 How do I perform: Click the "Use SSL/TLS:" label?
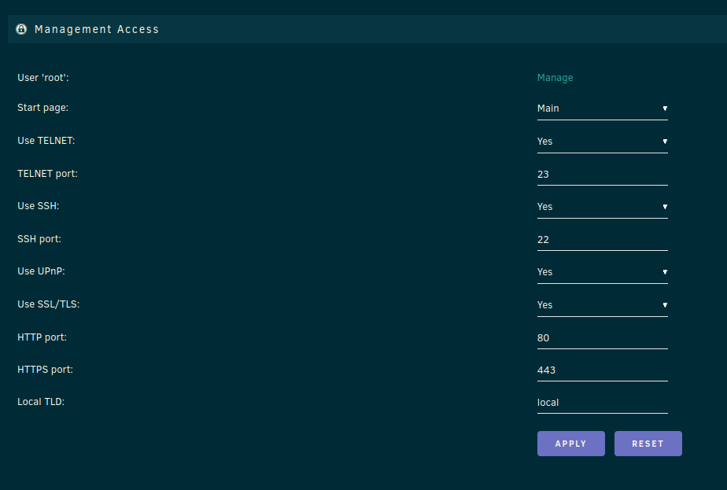tap(48, 304)
